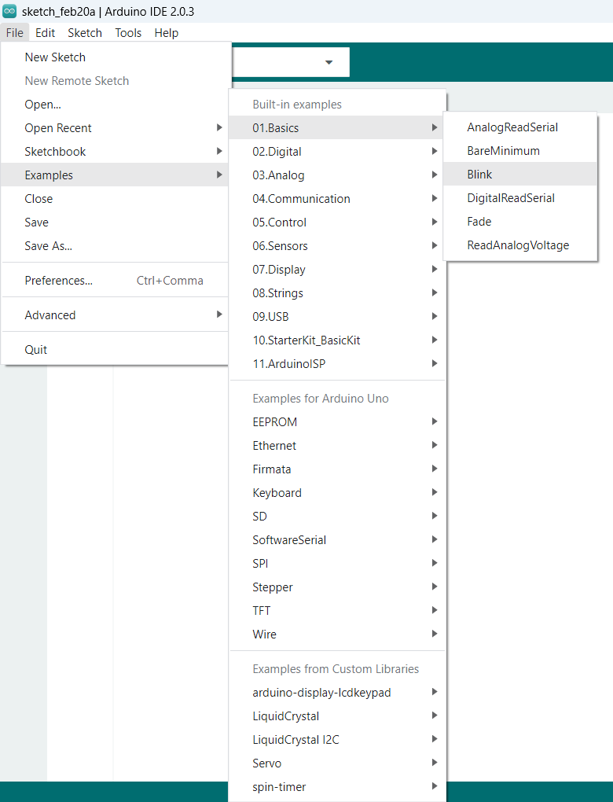Open the Tools menu
This screenshot has width=613, height=802.
click(x=128, y=33)
